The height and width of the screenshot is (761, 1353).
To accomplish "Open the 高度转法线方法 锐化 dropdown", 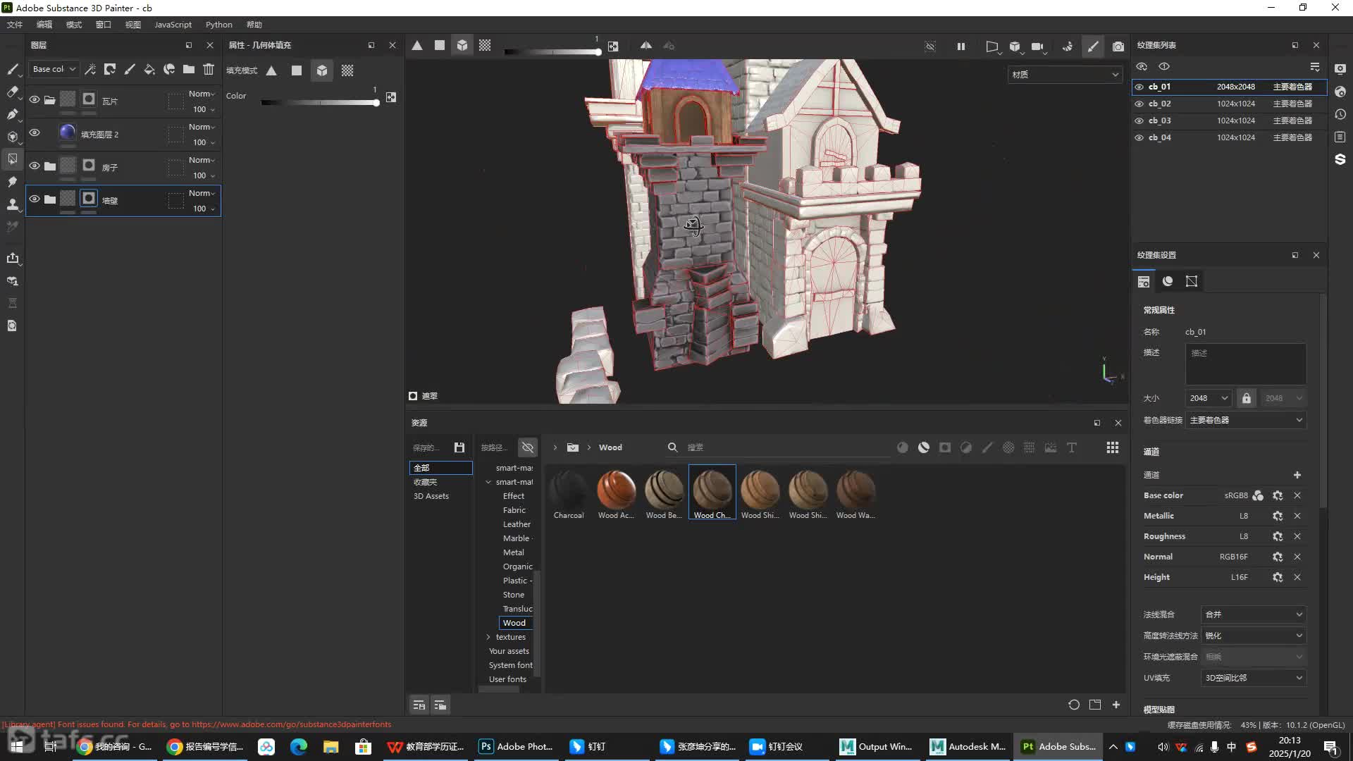I will click(x=1254, y=636).
